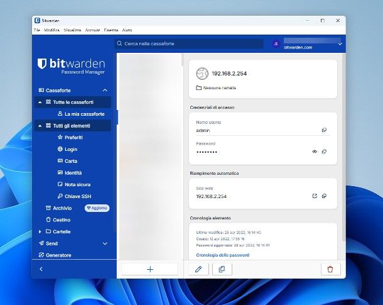Image resolution: width=383 pixels, height=305 pixels.
Task: Expand the Cartelle folder tree
Action: click(40, 231)
